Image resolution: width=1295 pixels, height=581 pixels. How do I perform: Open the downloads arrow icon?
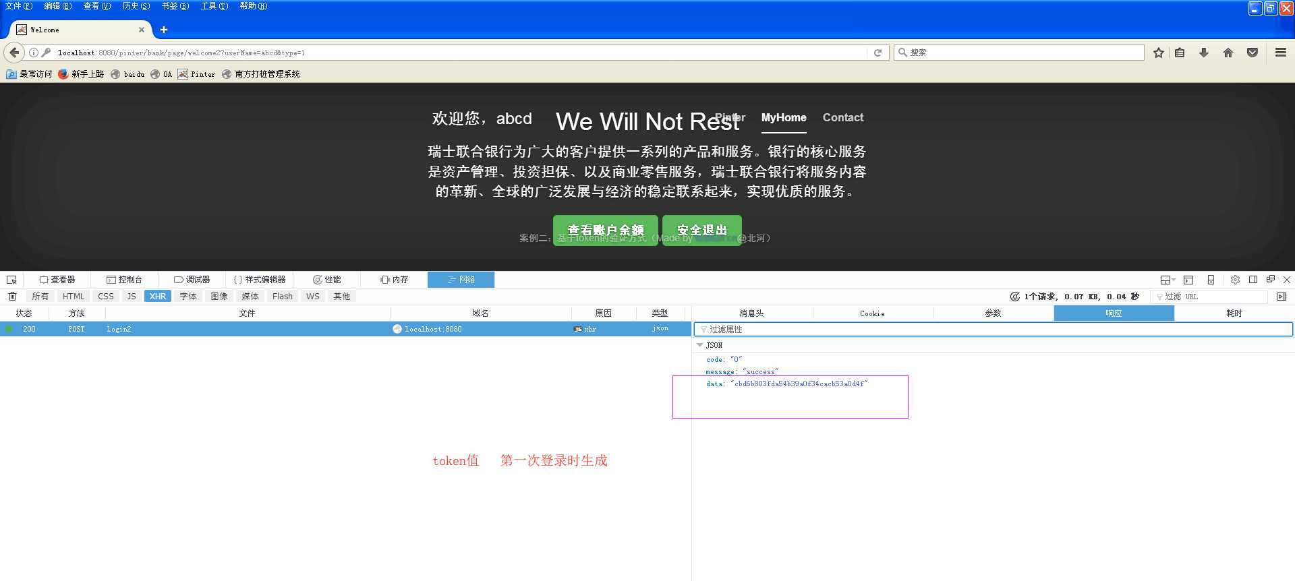[1204, 53]
